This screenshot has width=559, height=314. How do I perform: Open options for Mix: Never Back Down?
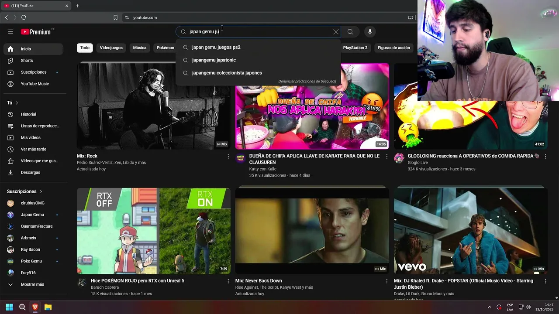386,281
